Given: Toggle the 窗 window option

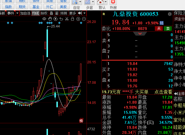Looking at the screenshot, I should [x=57, y=13].
